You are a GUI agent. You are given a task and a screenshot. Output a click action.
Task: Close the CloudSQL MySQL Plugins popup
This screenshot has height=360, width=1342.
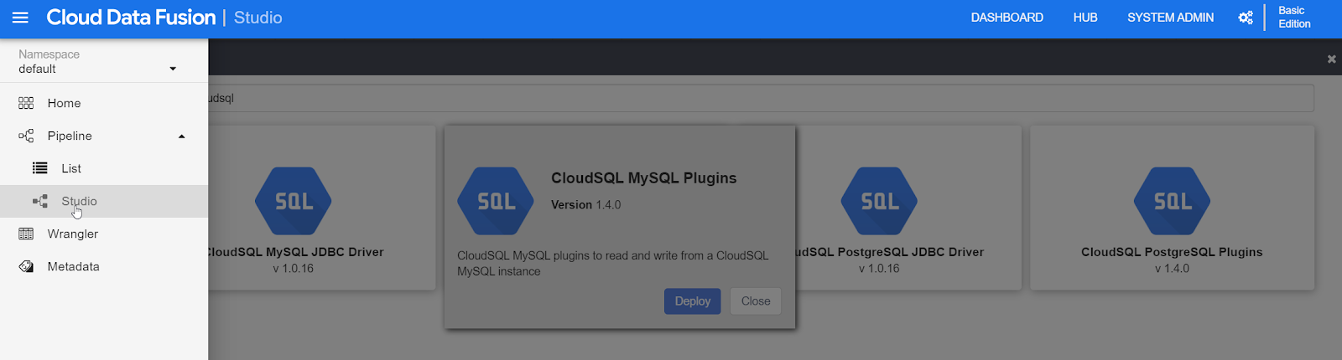point(756,301)
